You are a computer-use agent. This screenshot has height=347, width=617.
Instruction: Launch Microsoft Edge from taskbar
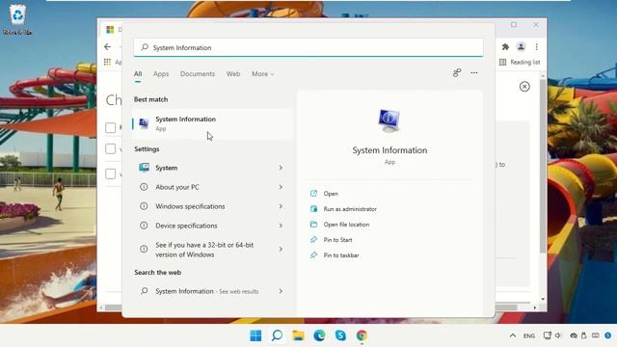[319, 335]
